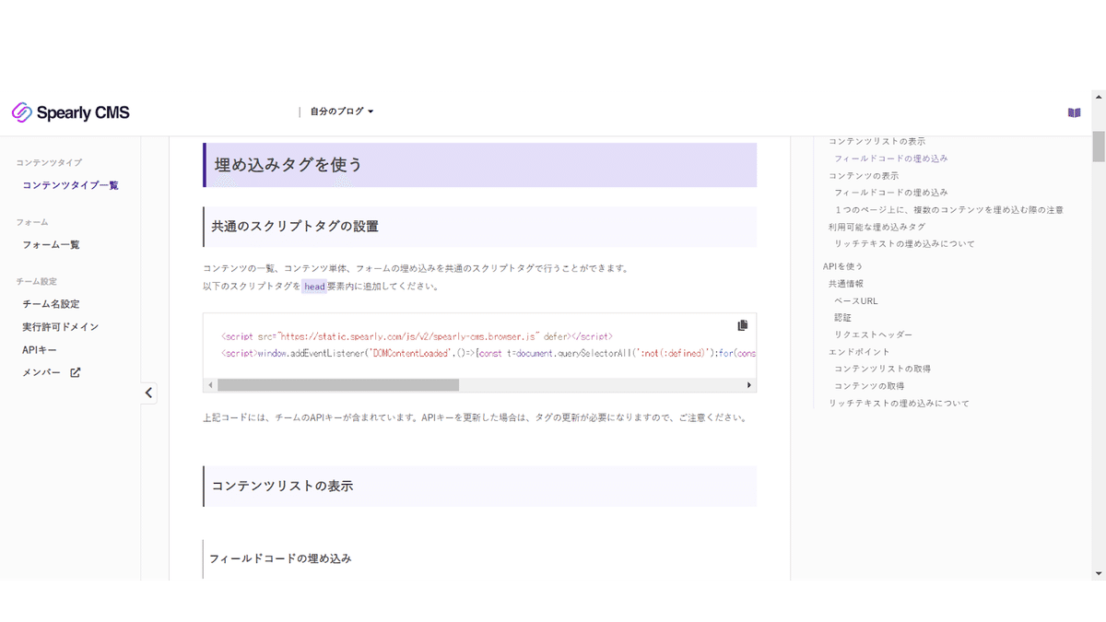Jump to コンテンツの取得 in contents
The height and width of the screenshot is (622, 1106).
(x=869, y=386)
